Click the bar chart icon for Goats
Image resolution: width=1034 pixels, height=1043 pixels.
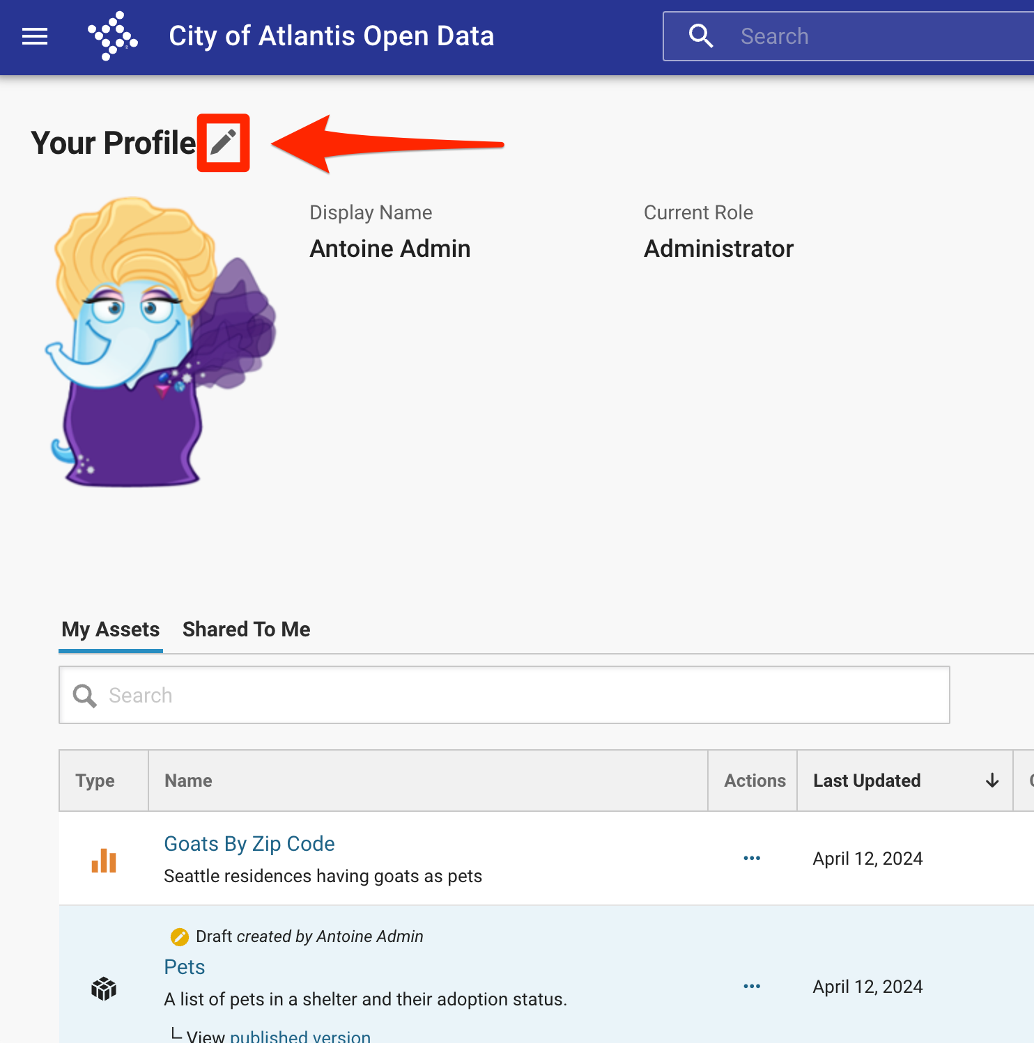[x=104, y=861]
